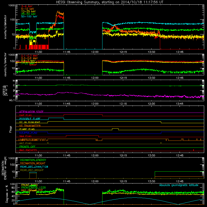This screenshot has height=207, width=207.
Task: Select the 50-100 keV legend label
Action: pos(29,17)
